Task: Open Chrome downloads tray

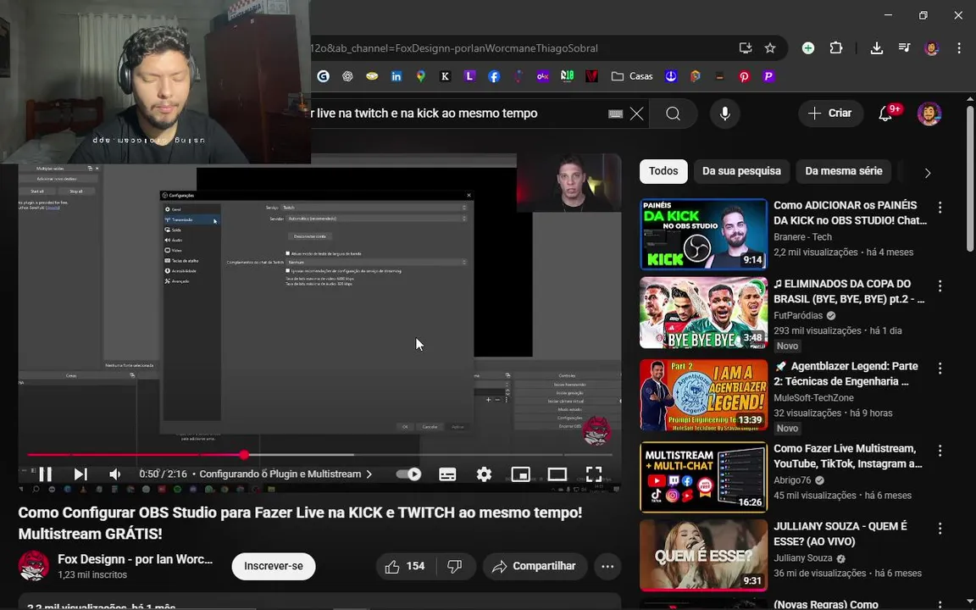Action: pyautogui.click(x=876, y=48)
